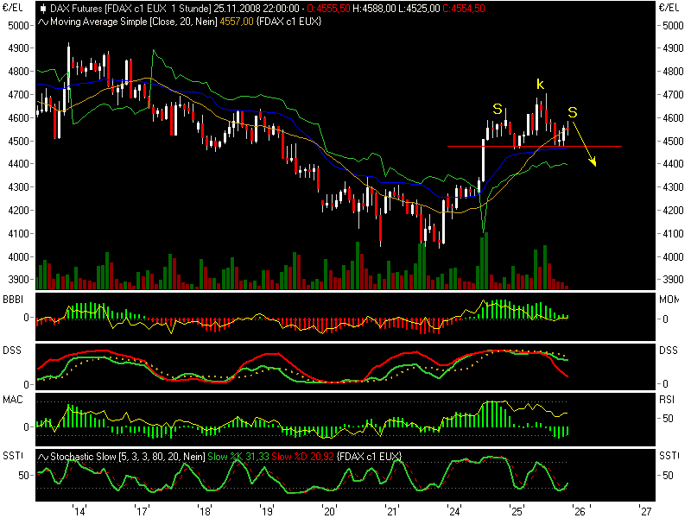
Task: Click {FDAX c1 EUX} after the moving average value
Action: click(x=288, y=22)
